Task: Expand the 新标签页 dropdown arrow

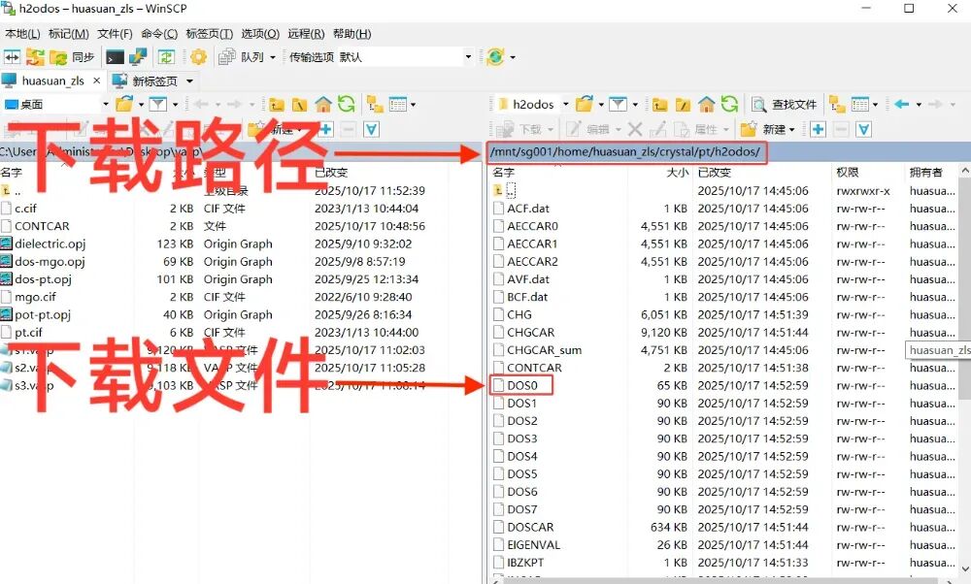Action: coord(190,81)
